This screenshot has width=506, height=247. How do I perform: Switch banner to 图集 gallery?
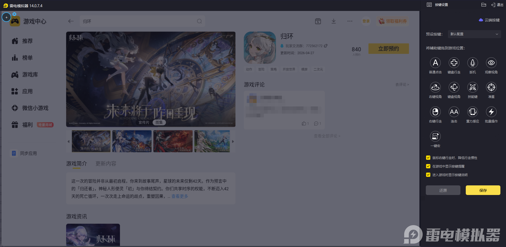coord(159,122)
